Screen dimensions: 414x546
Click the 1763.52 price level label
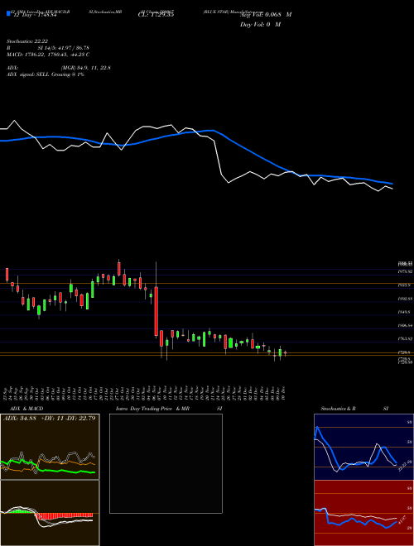(x=405, y=338)
